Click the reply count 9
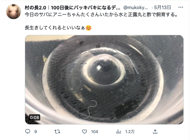Viewport: 190px width, 140px height. [x=35, y=132]
